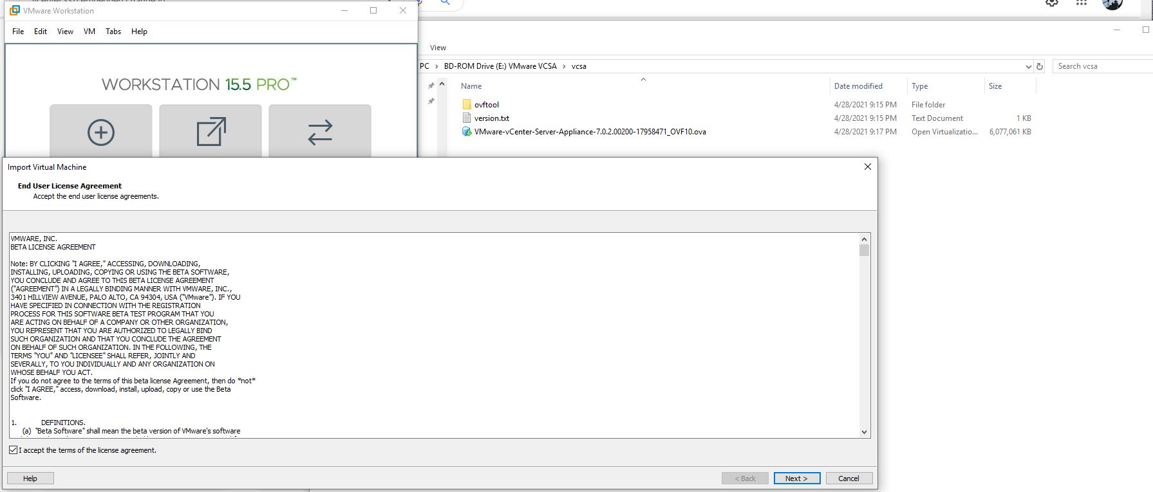Minimize the VMware Workstation window
The image size is (1153, 492).
344,10
